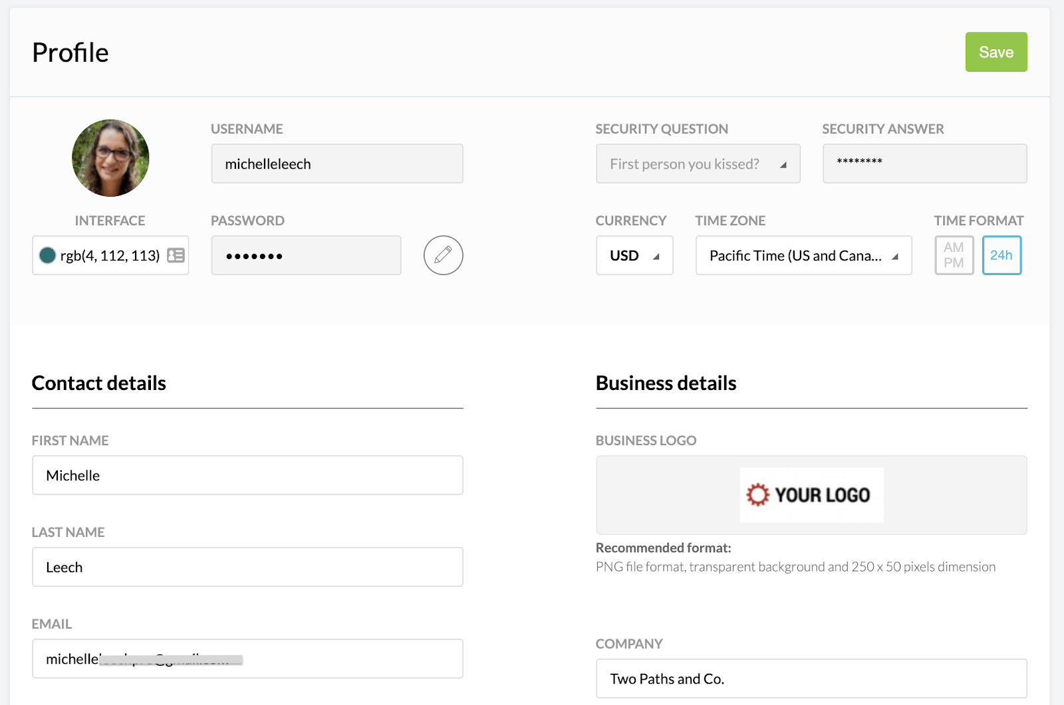Click the YOUR LOGO business logo image
The width and height of the screenshot is (1064, 705).
(x=811, y=495)
